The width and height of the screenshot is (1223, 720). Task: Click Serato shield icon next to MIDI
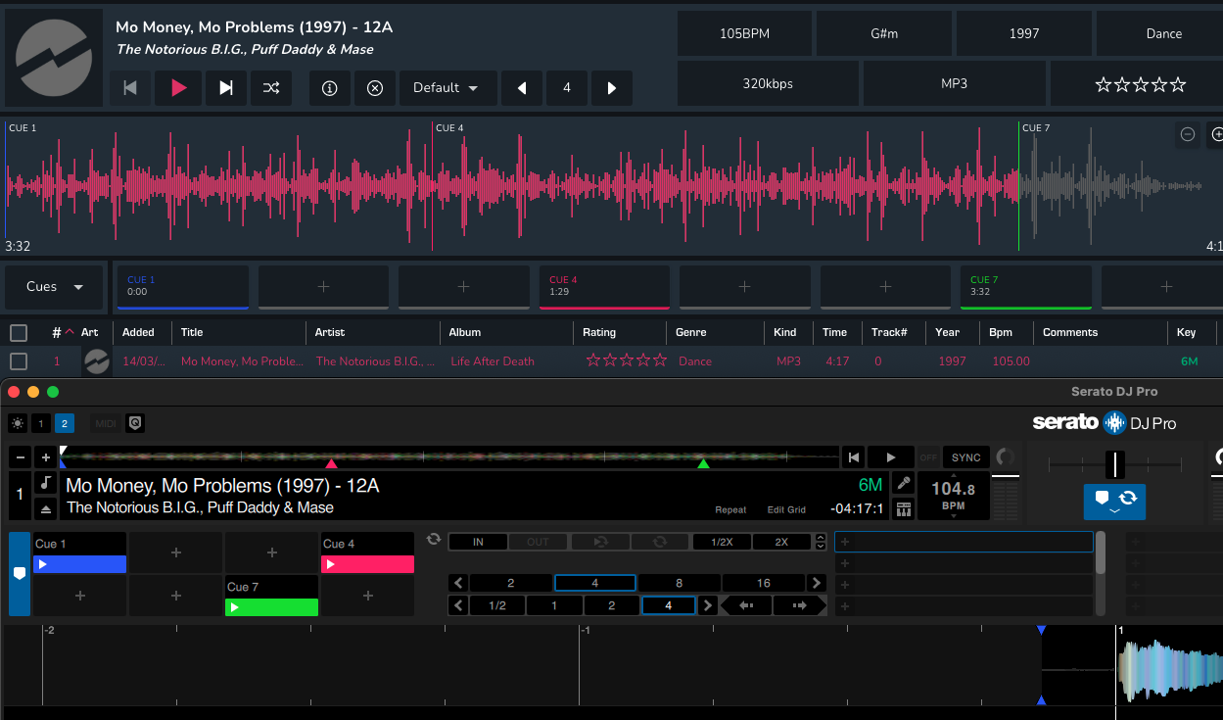coord(135,423)
